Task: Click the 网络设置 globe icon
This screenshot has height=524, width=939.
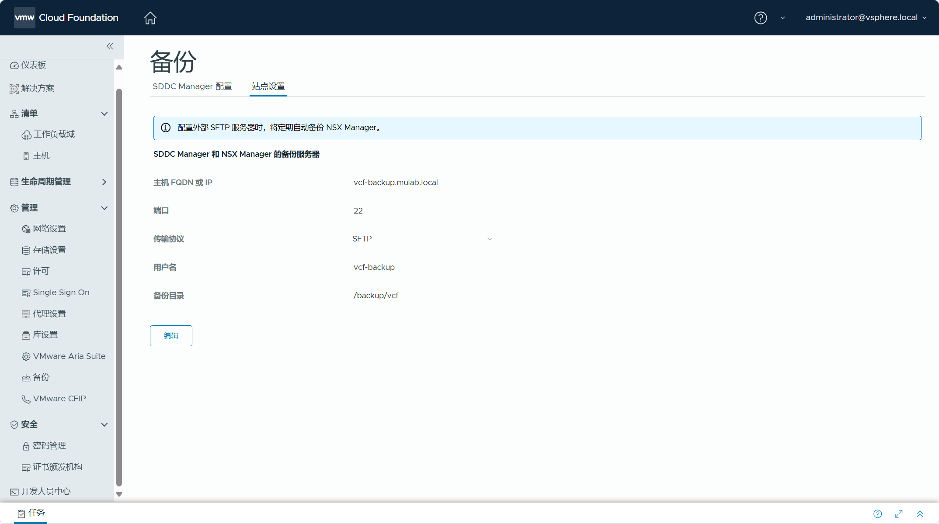Action: pos(26,229)
